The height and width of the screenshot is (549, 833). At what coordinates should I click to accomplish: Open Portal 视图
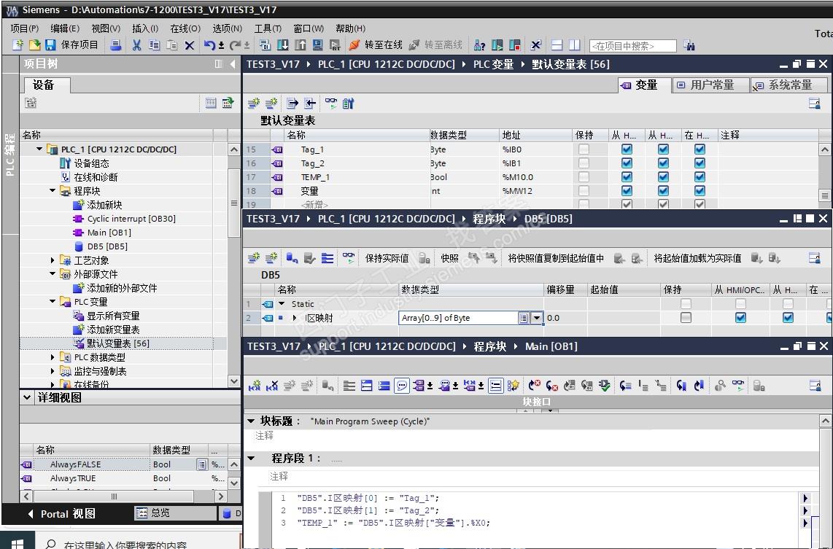pyautogui.click(x=61, y=514)
